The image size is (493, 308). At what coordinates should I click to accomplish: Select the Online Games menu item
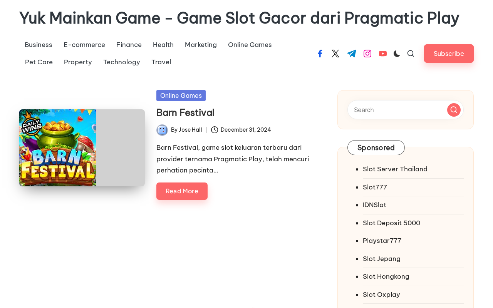(x=250, y=45)
